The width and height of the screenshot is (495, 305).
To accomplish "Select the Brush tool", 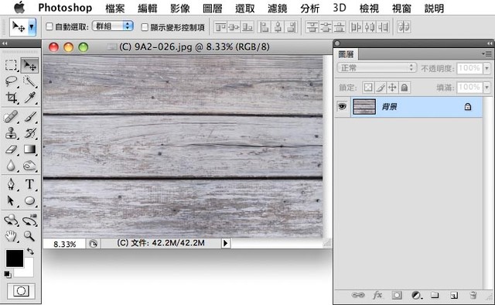I will tap(29, 117).
